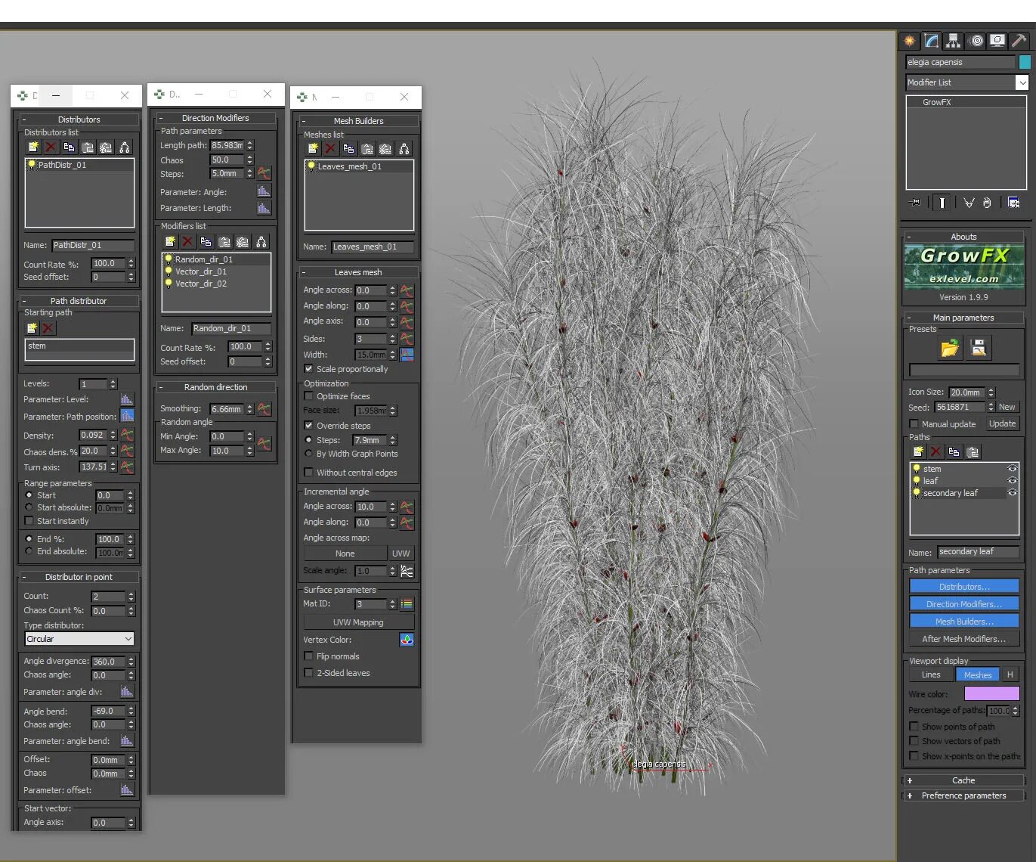Paste path icon in Paths toolbar

point(973,451)
